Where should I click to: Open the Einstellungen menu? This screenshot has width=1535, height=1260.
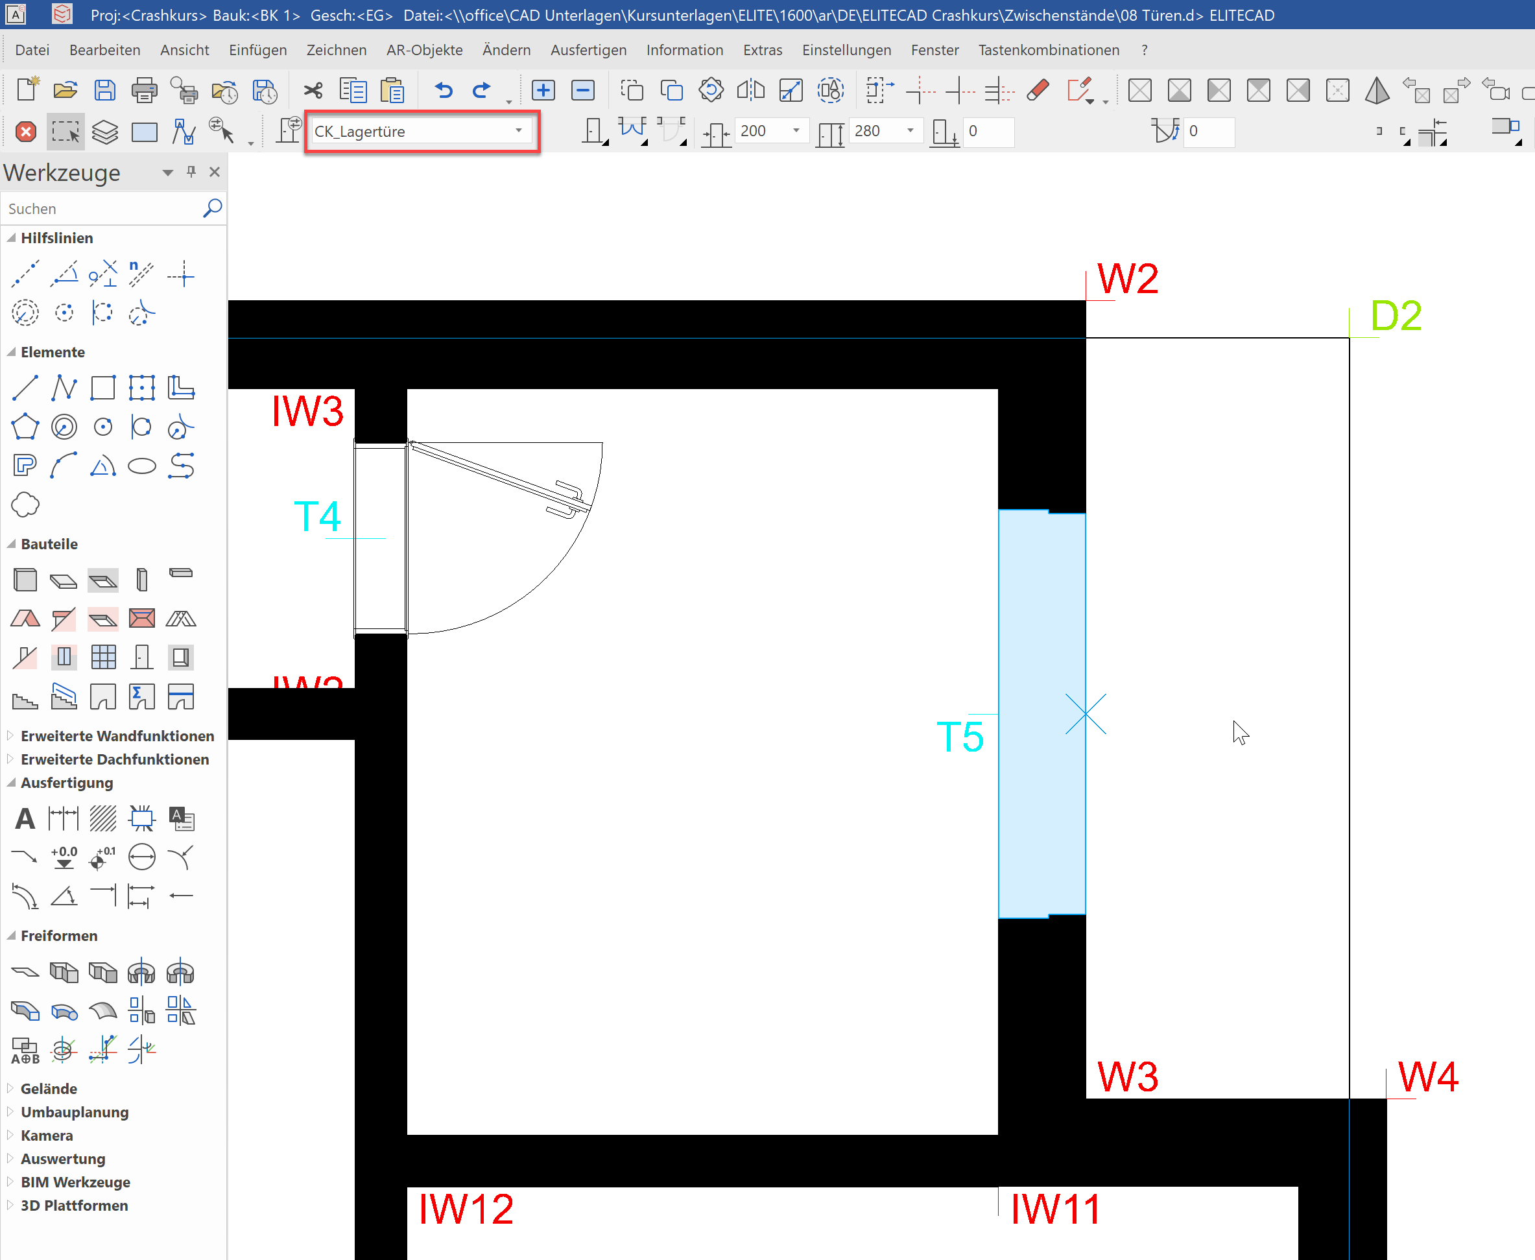[846, 50]
